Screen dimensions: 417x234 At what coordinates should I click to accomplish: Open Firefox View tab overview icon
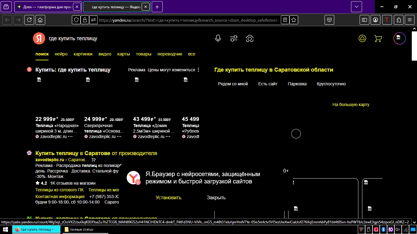[6, 6]
